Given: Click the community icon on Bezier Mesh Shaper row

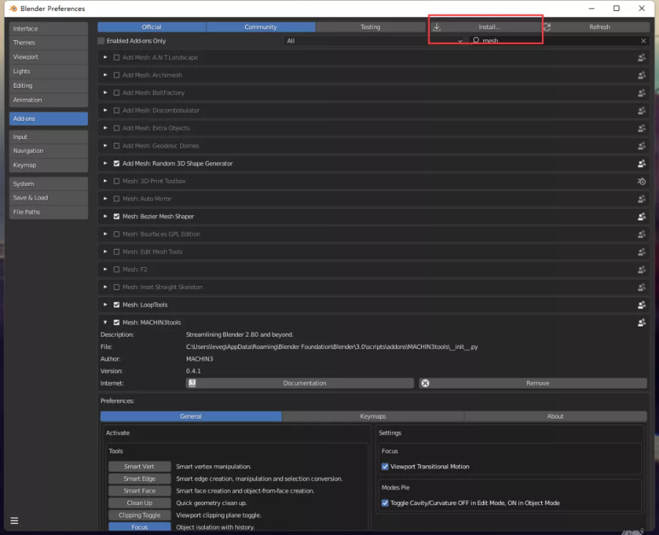Looking at the screenshot, I should click(x=641, y=217).
